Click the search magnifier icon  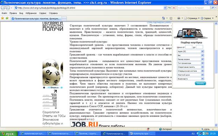pyautogui.click(x=213, y=8)
